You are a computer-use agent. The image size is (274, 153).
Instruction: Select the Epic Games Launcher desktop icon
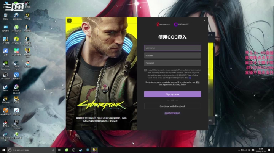tap(16, 125)
